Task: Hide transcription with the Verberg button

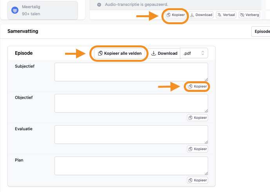Action: (x=250, y=15)
